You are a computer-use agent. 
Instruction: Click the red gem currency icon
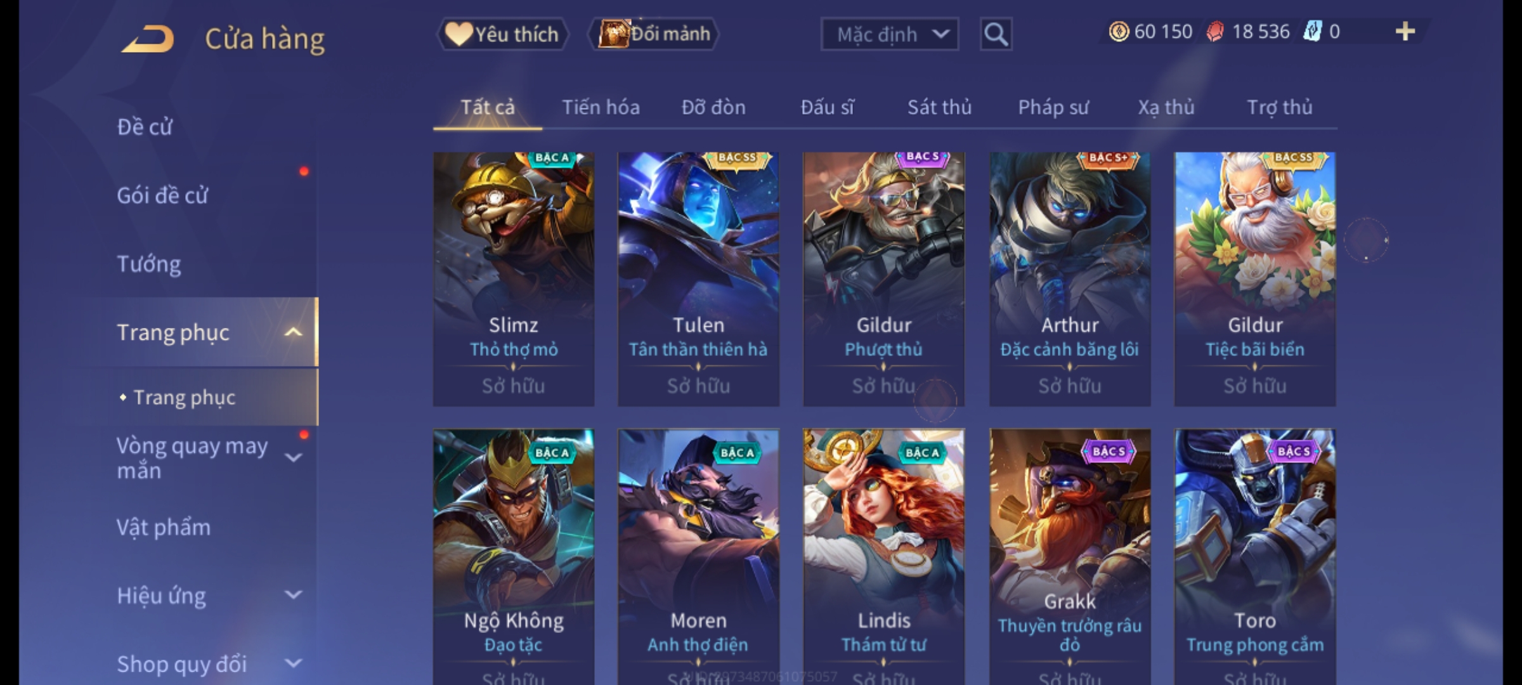point(1215,31)
